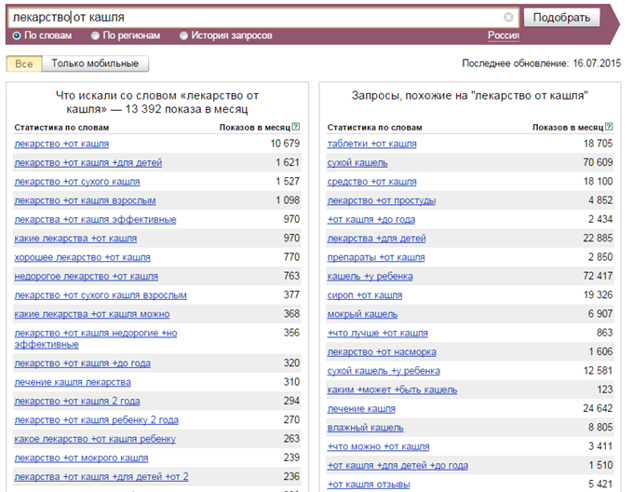Clear the search field with the X icon

pyautogui.click(x=508, y=17)
